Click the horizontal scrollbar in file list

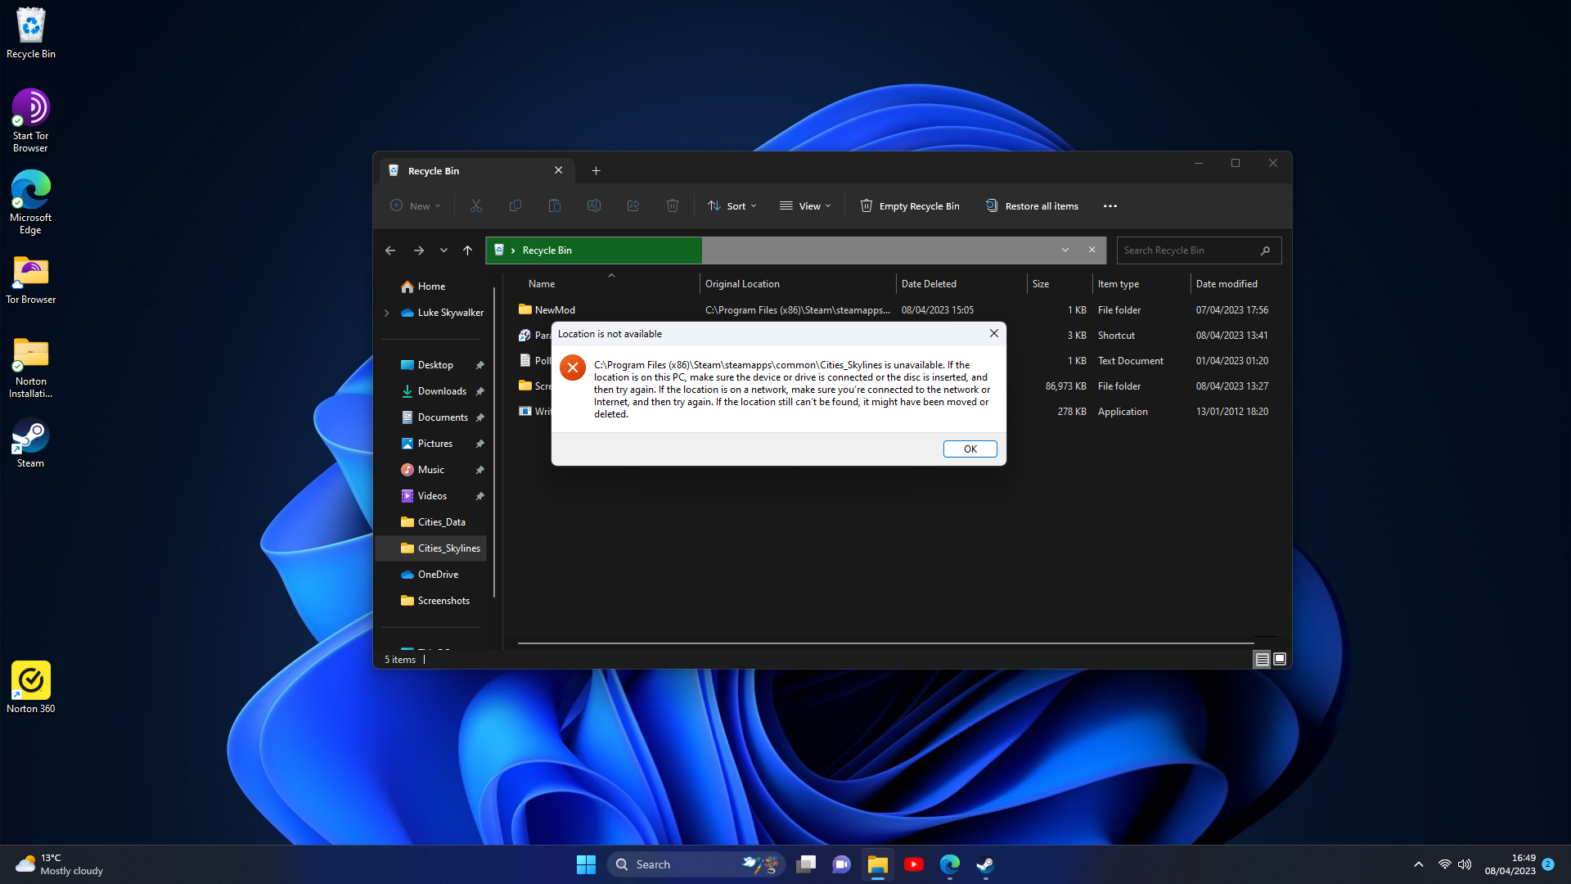click(885, 643)
